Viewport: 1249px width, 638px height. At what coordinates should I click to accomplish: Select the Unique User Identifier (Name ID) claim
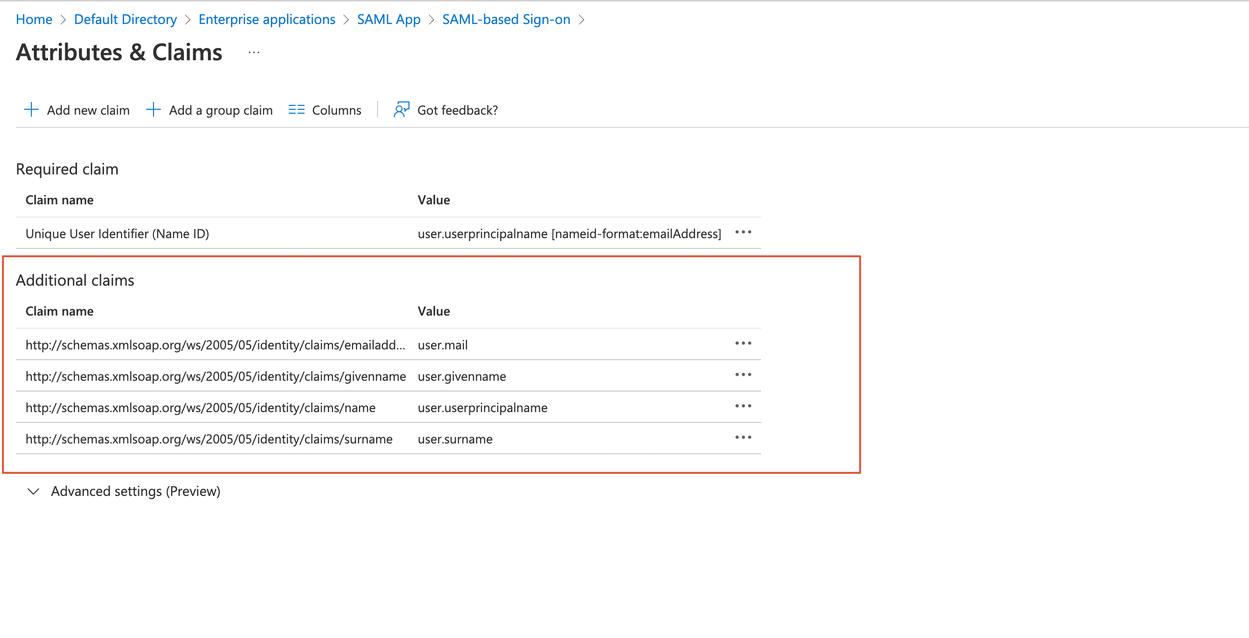(117, 234)
